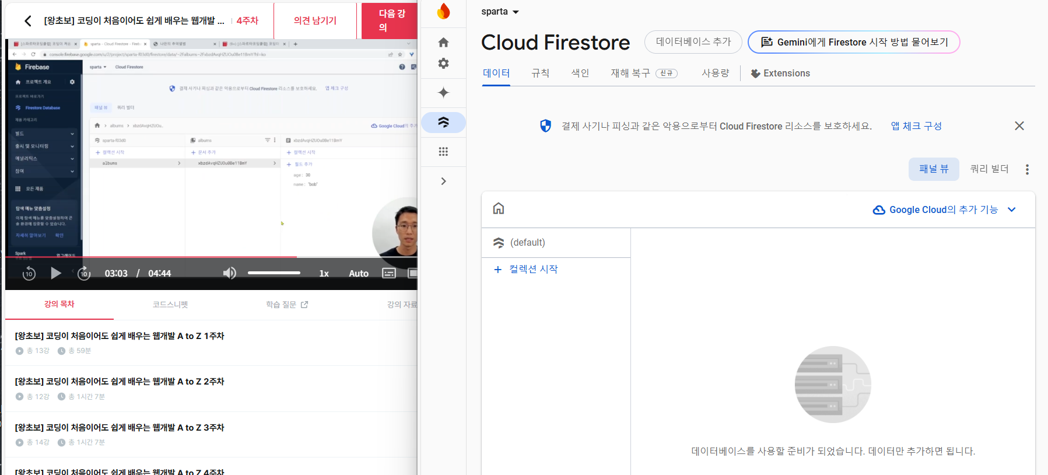Image resolution: width=1048 pixels, height=475 pixels.
Task: Switch to the 코드스니펫 tab
Action: 170,304
